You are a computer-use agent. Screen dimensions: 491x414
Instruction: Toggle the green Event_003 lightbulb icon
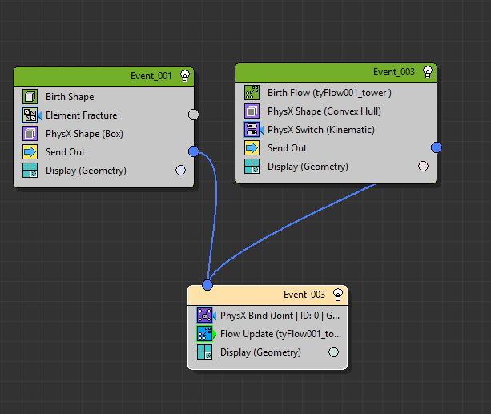point(428,72)
